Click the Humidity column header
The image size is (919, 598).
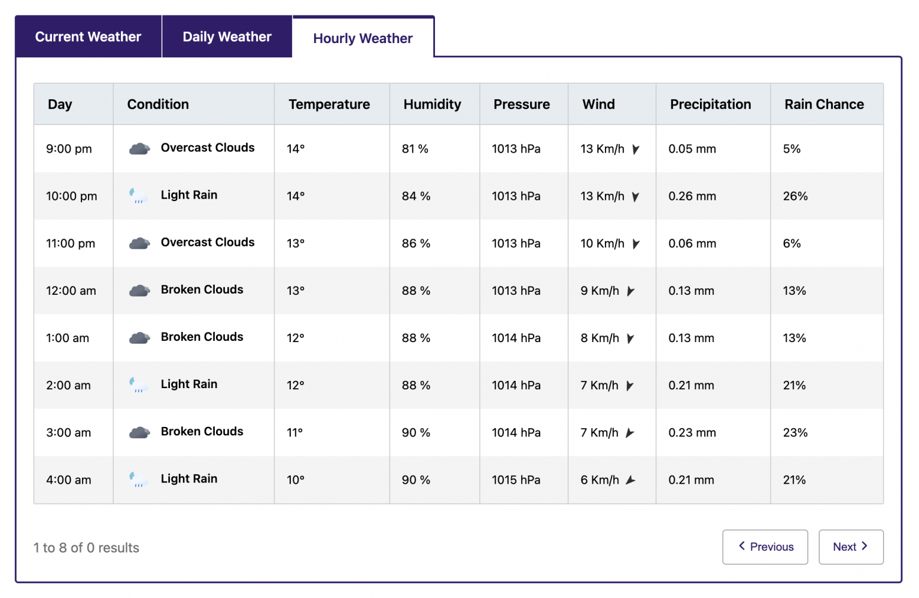pyautogui.click(x=433, y=103)
